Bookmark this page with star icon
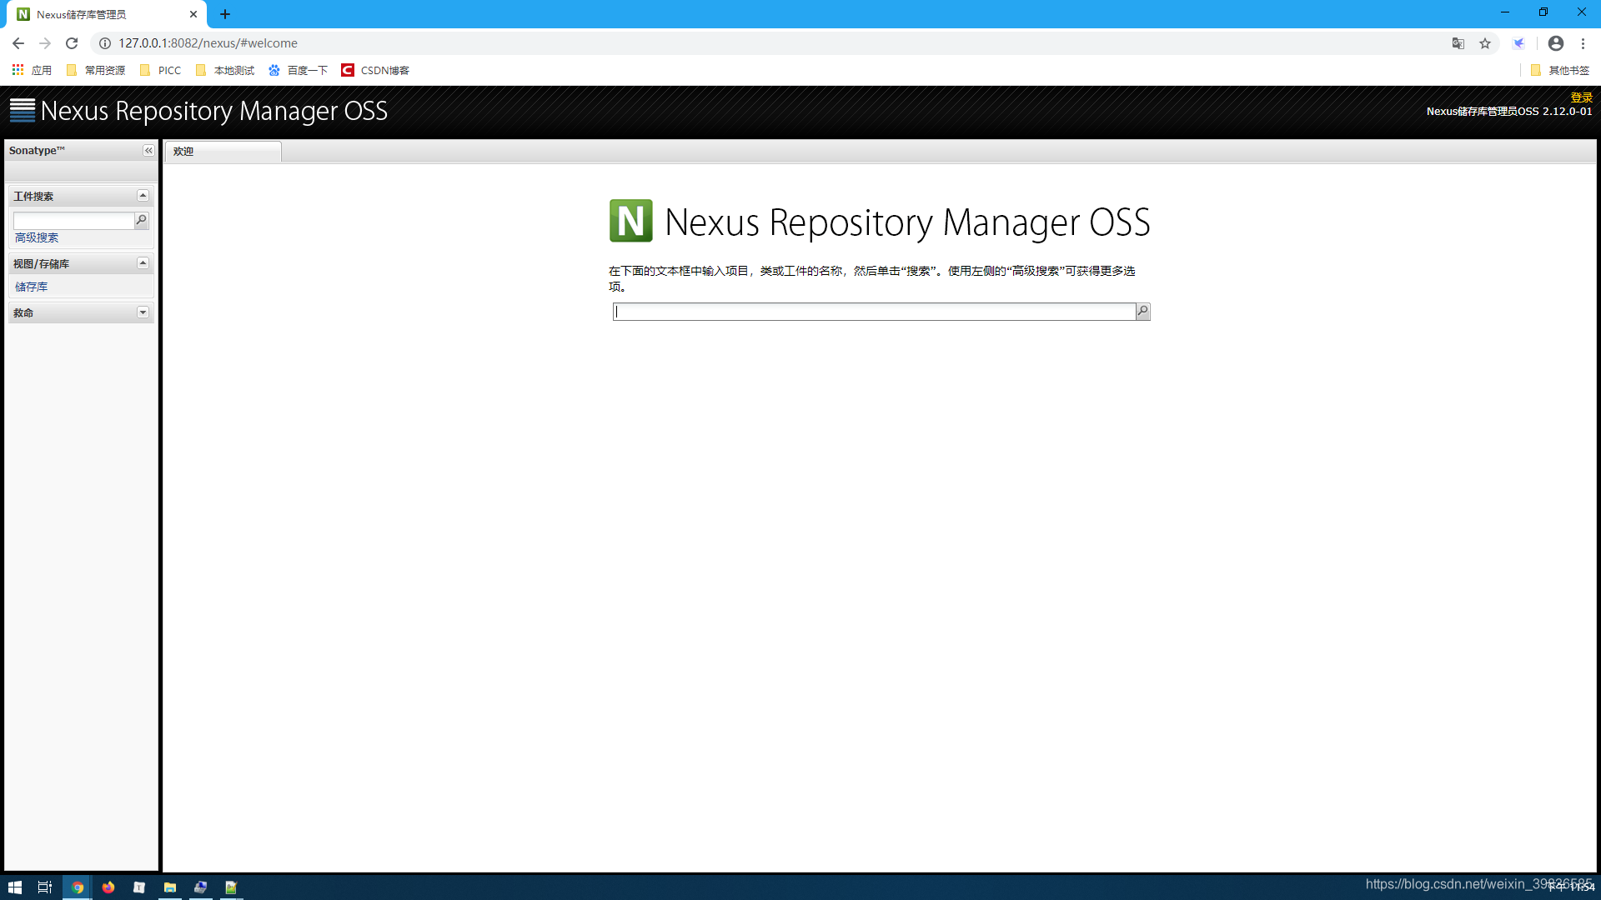Image resolution: width=1601 pixels, height=900 pixels. (1485, 43)
